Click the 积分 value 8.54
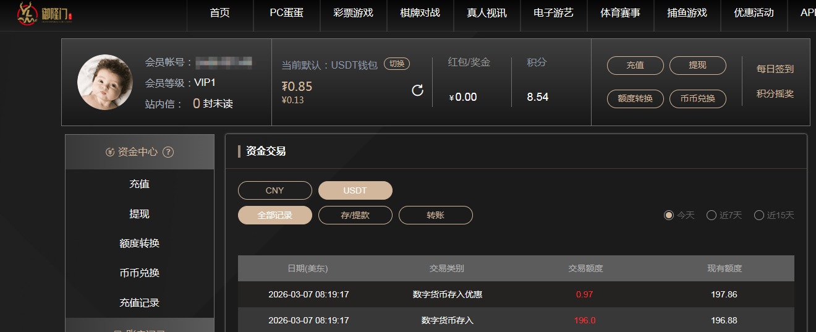 (x=538, y=97)
